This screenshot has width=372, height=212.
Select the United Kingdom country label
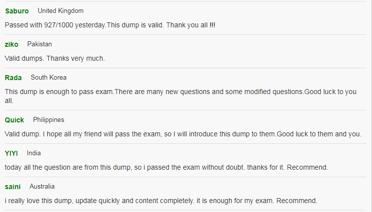tap(61, 10)
